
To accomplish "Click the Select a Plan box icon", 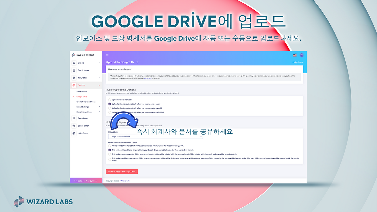I will point(74,126).
